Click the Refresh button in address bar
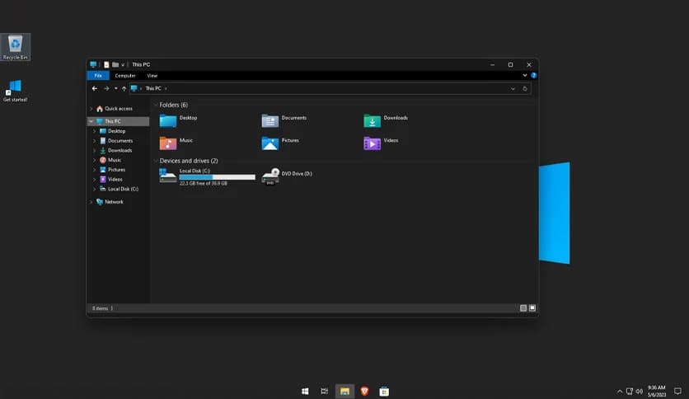Screen dimensions: 689x399 point(525,88)
